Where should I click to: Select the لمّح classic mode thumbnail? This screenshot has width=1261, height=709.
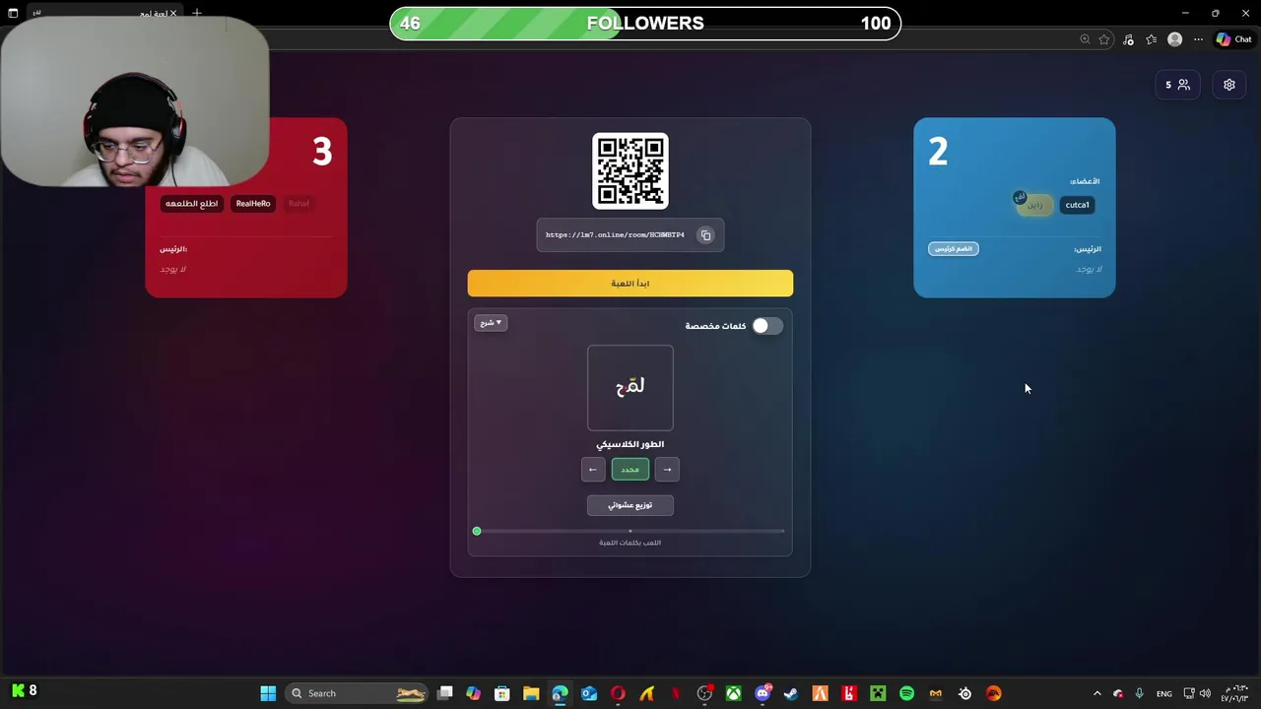click(630, 388)
